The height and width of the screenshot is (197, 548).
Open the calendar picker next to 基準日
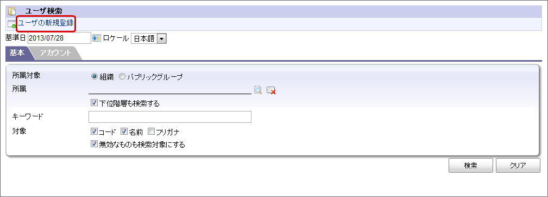coord(97,38)
